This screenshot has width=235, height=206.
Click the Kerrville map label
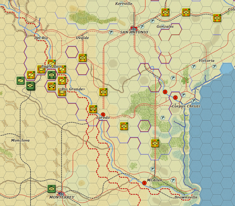coord(124,4)
